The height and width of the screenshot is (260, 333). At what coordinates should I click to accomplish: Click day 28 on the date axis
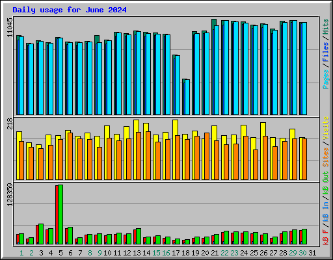pyautogui.click(x=283, y=253)
